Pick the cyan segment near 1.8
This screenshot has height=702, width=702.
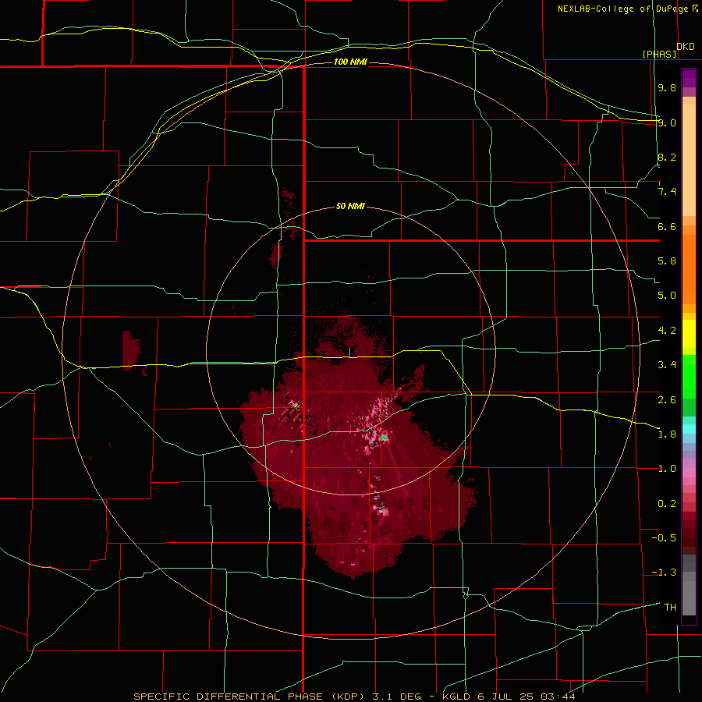pos(689,429)
